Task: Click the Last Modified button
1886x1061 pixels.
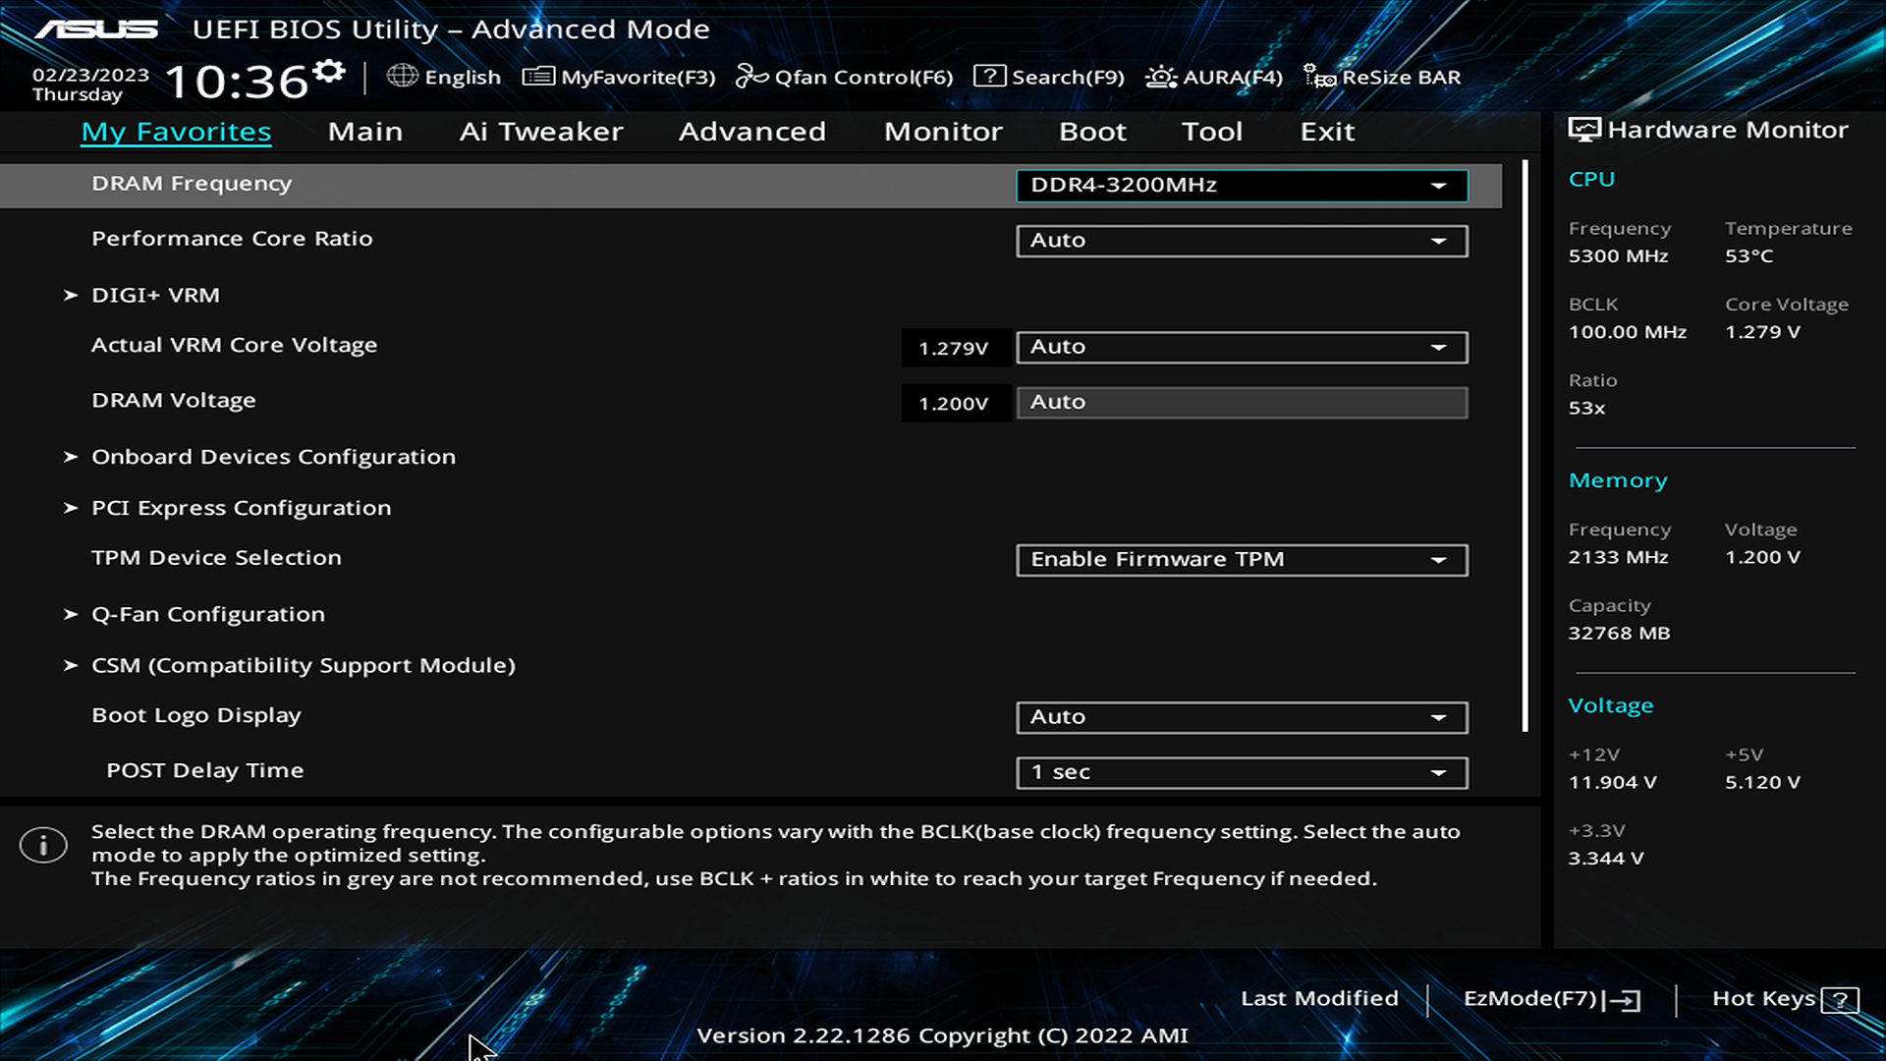Action: point(1318,998)
